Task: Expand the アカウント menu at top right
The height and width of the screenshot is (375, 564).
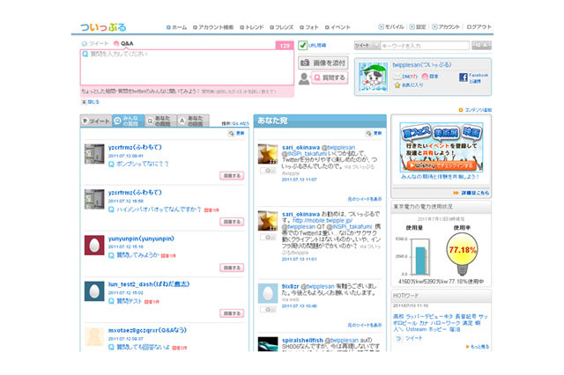Action: (x=446, y=27)
